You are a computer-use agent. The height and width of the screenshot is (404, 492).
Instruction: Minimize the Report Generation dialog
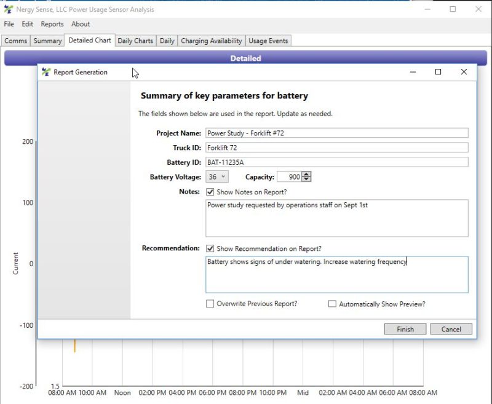tap(413, 72)
